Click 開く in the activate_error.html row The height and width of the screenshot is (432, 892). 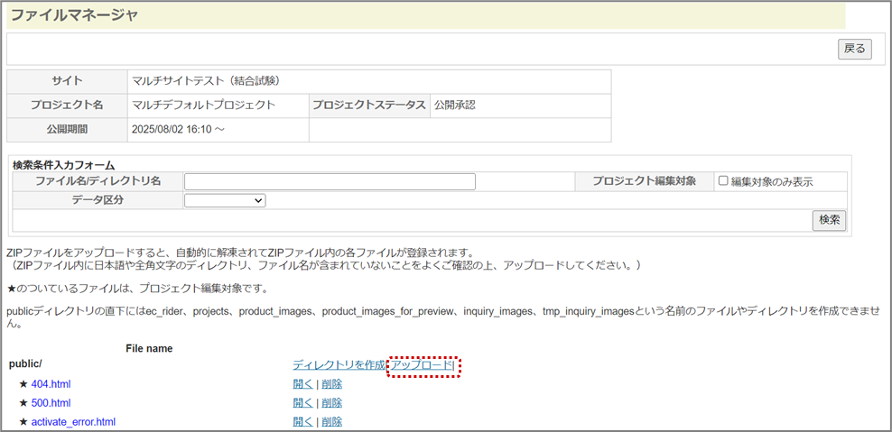[303, 422]
